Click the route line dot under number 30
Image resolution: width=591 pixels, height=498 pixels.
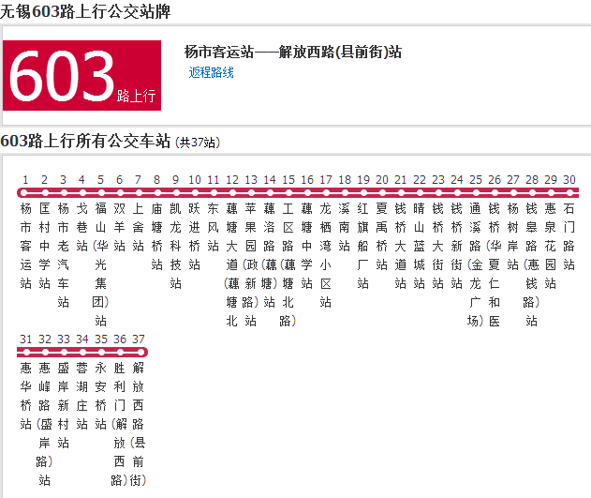tap(569, 193)
